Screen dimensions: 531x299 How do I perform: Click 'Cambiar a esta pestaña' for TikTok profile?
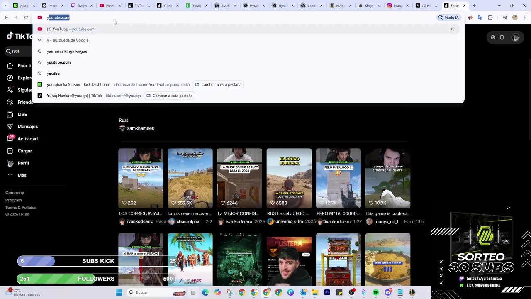coord(169,96)
